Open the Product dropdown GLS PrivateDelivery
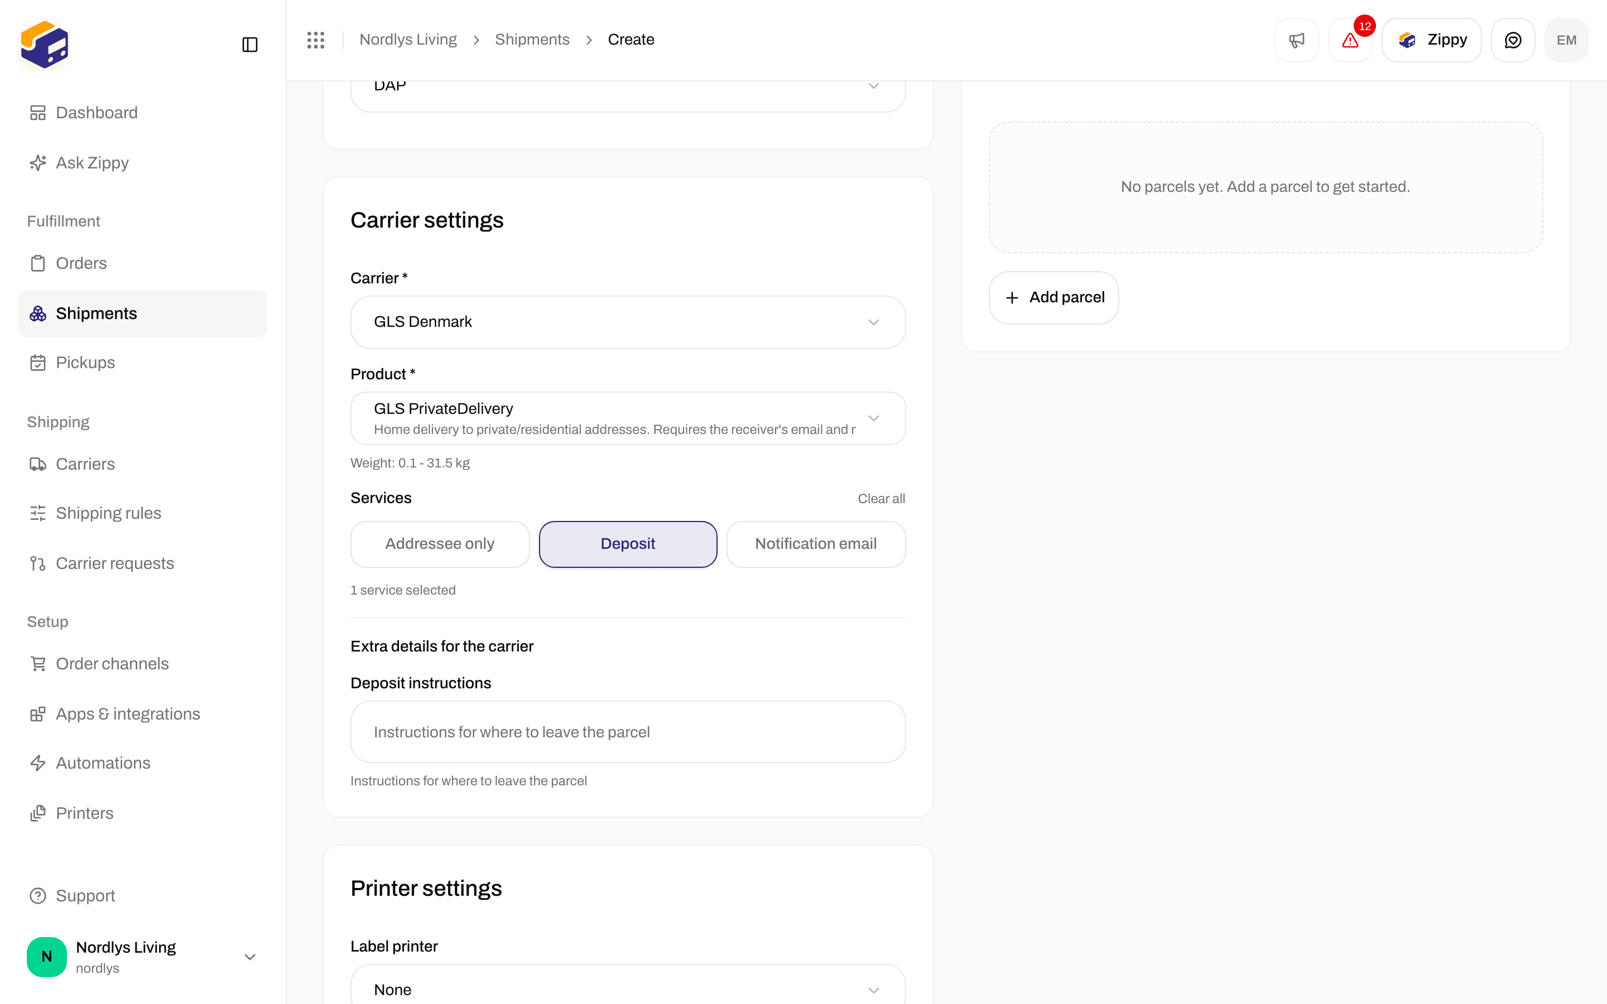The width and height of the screenshot is (1607, 1004). (628, 418)
